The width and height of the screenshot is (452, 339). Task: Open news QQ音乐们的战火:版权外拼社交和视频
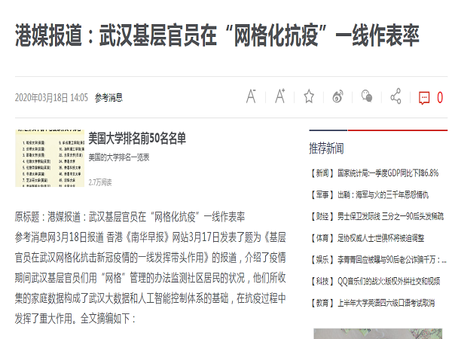point(389,281)
